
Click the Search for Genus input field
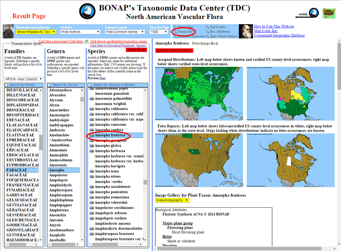click(66, 85)
